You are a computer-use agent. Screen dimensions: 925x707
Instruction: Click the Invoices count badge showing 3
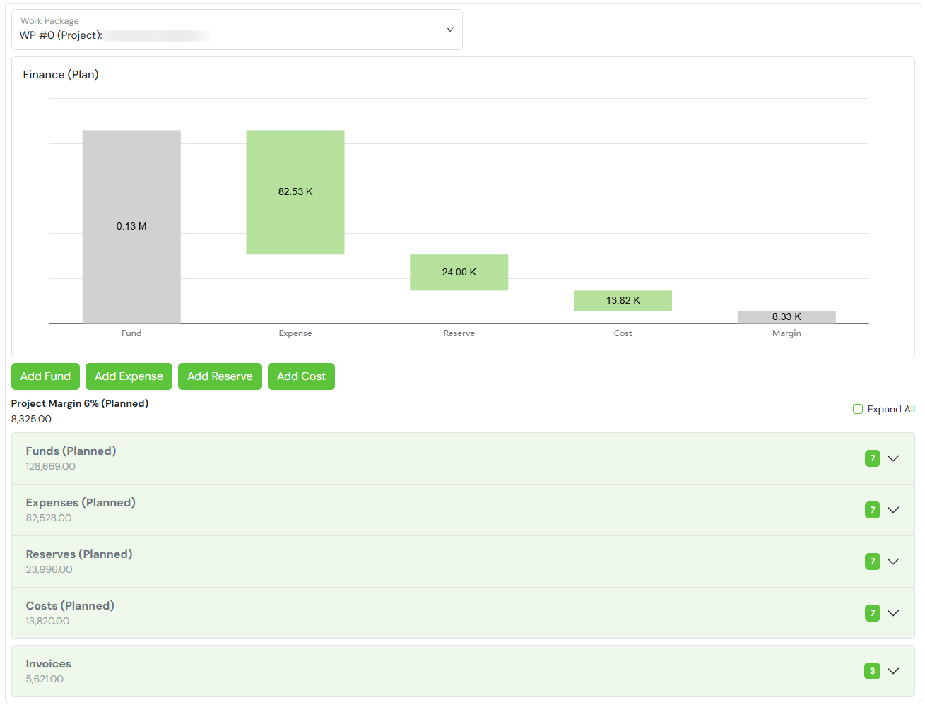tap(872, 671)
